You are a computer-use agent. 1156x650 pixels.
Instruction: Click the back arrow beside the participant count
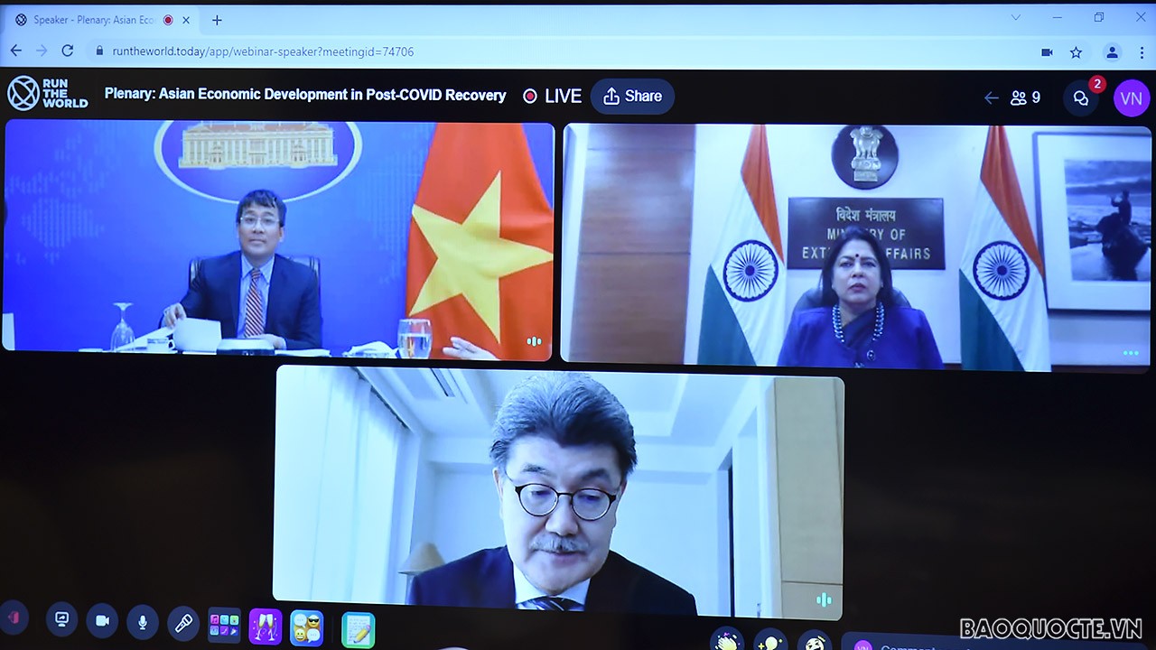pos(990,97)
